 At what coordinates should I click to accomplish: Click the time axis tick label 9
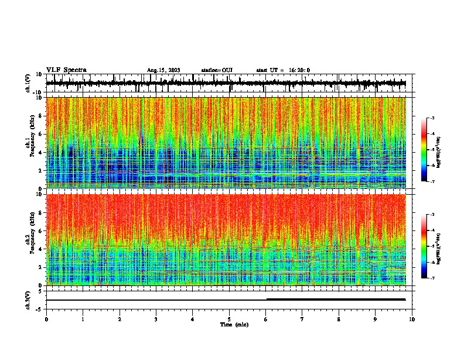coord(375,319)
